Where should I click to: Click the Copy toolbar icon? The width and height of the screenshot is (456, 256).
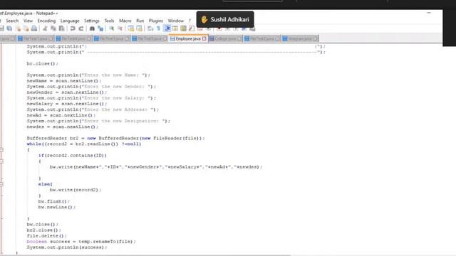[53, 28]
